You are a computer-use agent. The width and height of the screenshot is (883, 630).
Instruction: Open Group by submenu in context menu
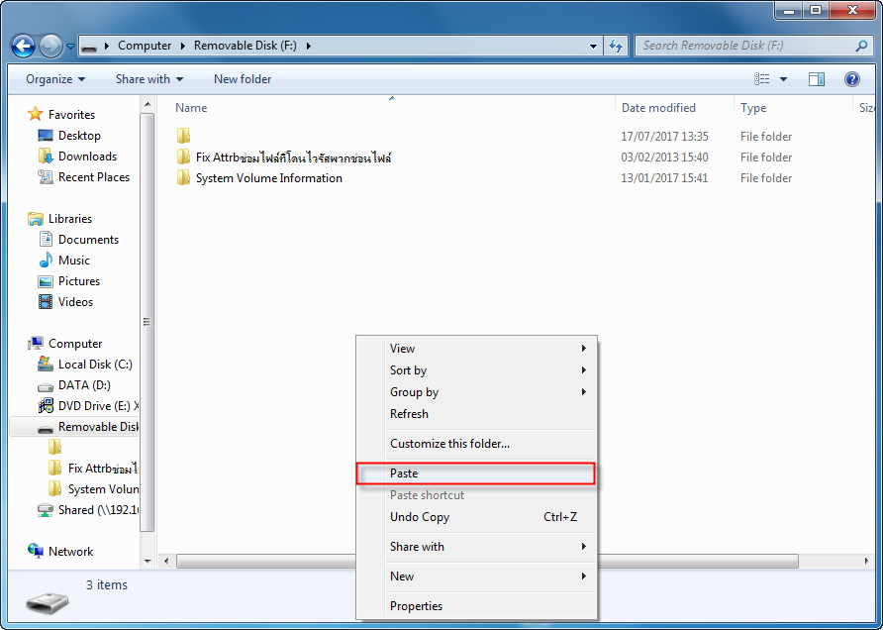point(476,392)
